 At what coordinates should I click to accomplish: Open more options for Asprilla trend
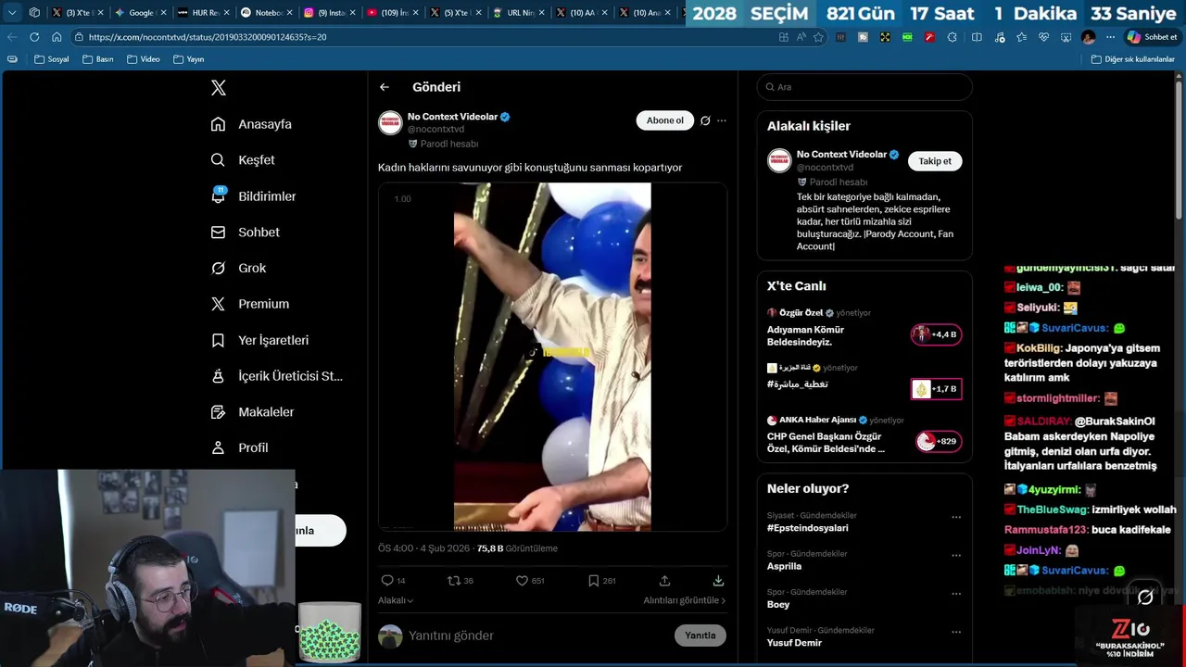point(956,555)
